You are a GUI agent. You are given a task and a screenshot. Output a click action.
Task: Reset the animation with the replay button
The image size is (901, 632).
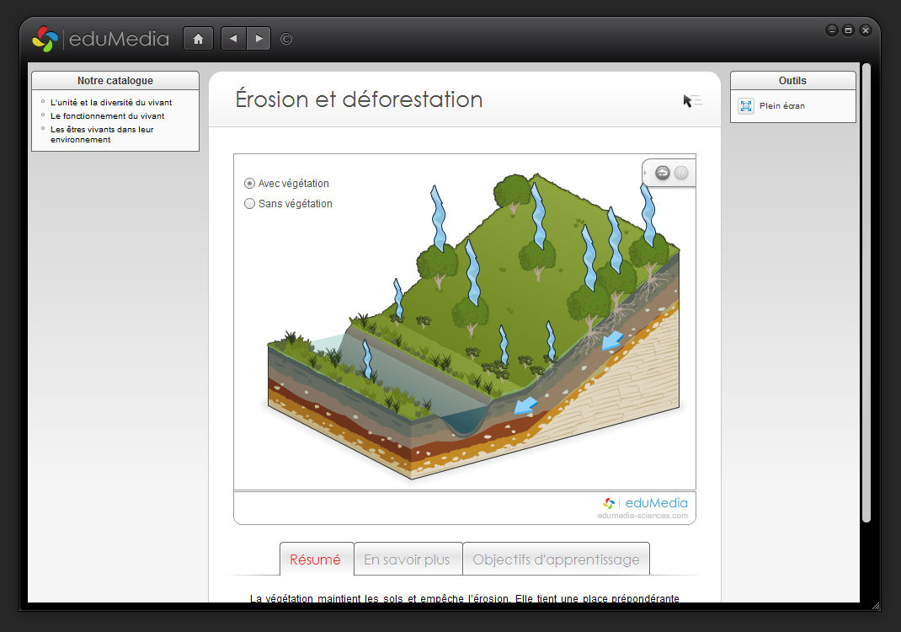[663, 173]
